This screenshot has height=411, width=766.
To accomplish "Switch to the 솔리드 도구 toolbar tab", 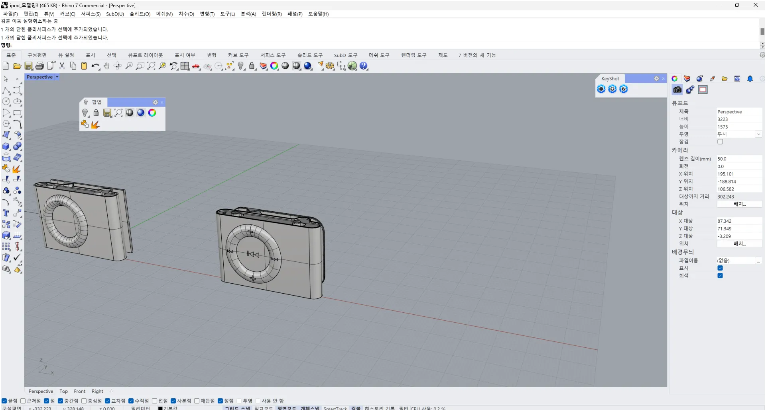I will coord(310,55).
